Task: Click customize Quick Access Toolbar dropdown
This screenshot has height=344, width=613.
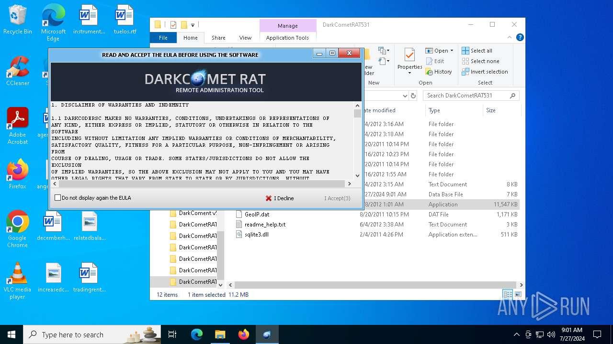Action: click(193, 25)
